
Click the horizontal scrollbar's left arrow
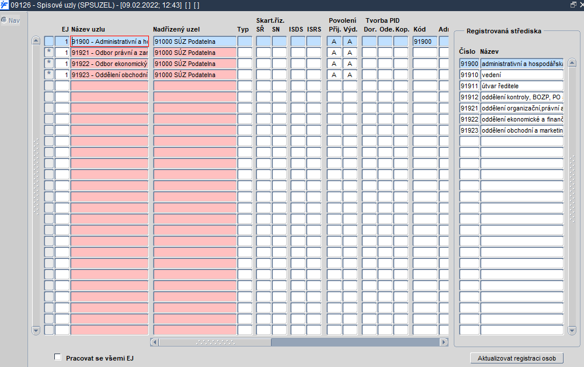(x=155, y=342)
